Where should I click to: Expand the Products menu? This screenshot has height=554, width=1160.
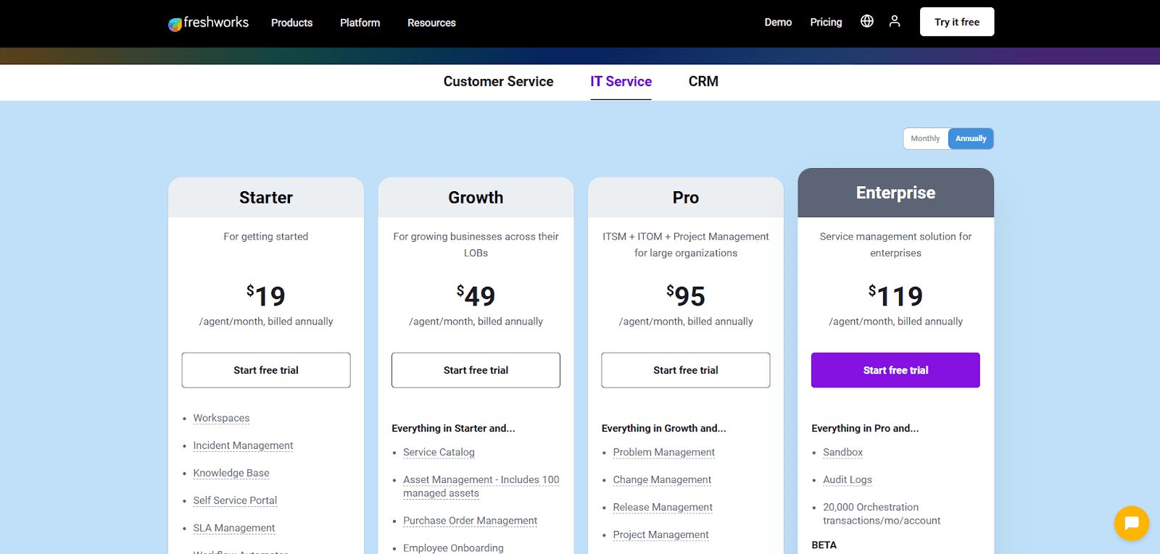point(291,22)
